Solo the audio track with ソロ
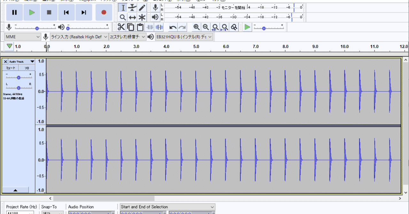 pyautogui.click(x=27, y=68)
